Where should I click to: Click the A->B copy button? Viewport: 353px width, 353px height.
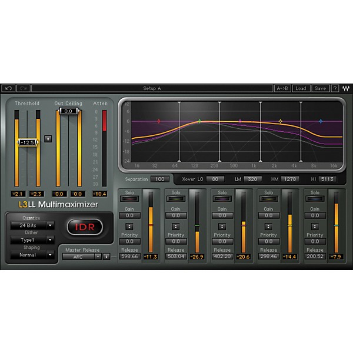[282, 88]
